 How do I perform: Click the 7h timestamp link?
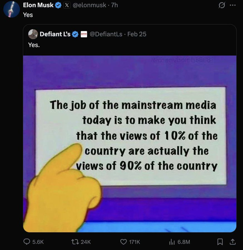pyautogui.click(x=114, y=5)
